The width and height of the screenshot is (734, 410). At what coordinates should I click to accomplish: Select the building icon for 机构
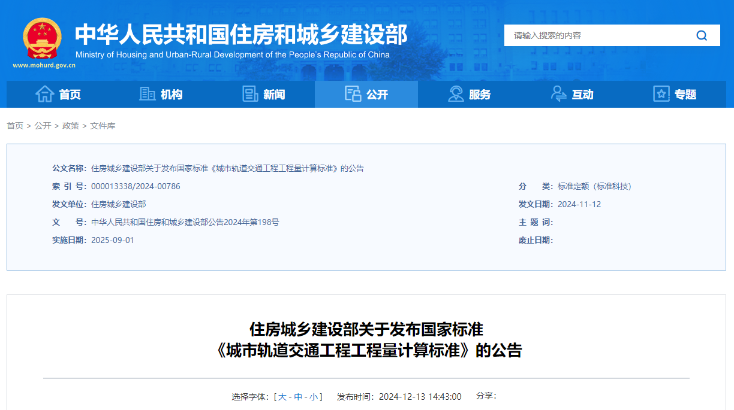pyautogui.click(x=147, y=94)
